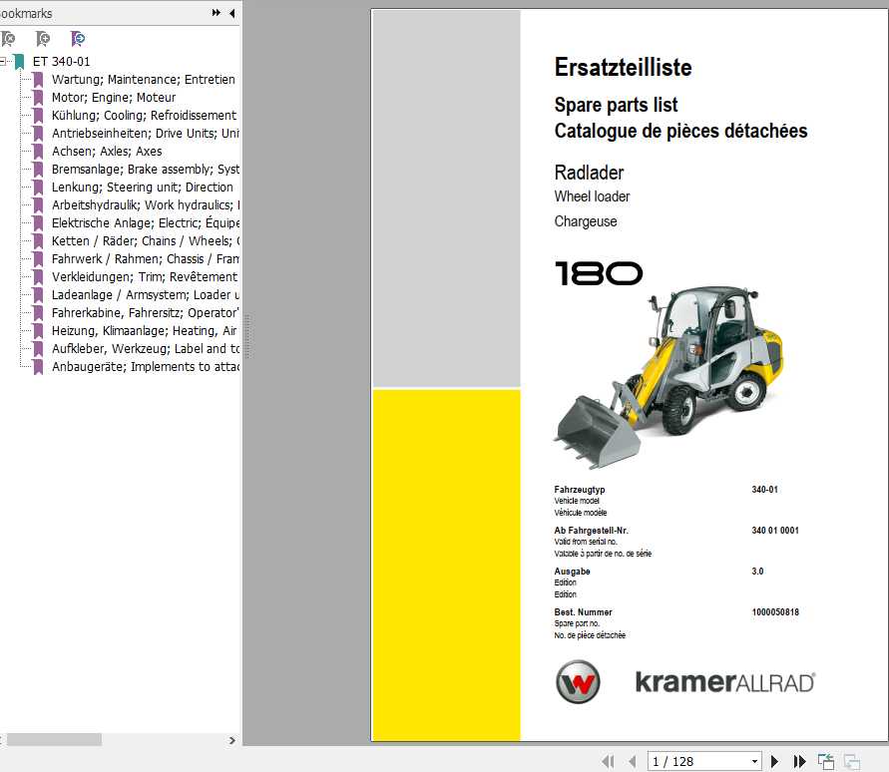The width and height of the screenshot is (889, 772).
Task: Open the Motor; Engine; Moteur bookmark
Action: (114, 98)
